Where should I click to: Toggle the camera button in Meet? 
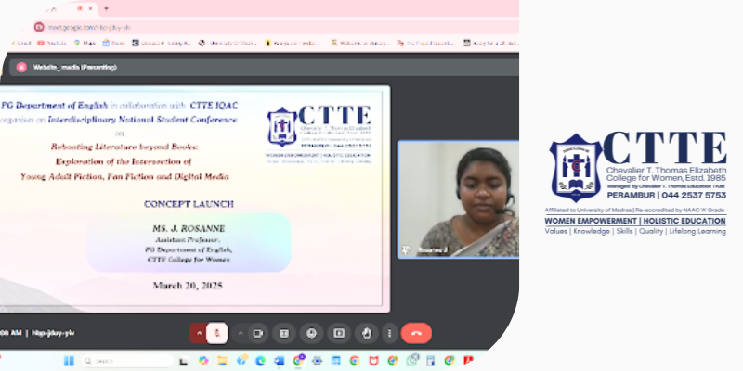pyautogui.click(x=257, y=333)
